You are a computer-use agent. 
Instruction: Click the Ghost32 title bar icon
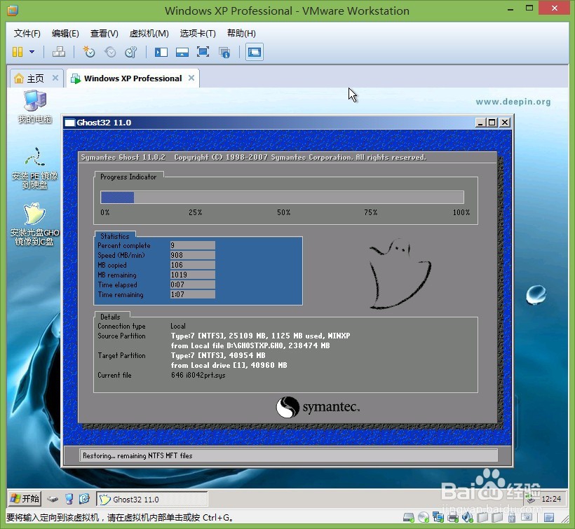click(x=69, y=123)
